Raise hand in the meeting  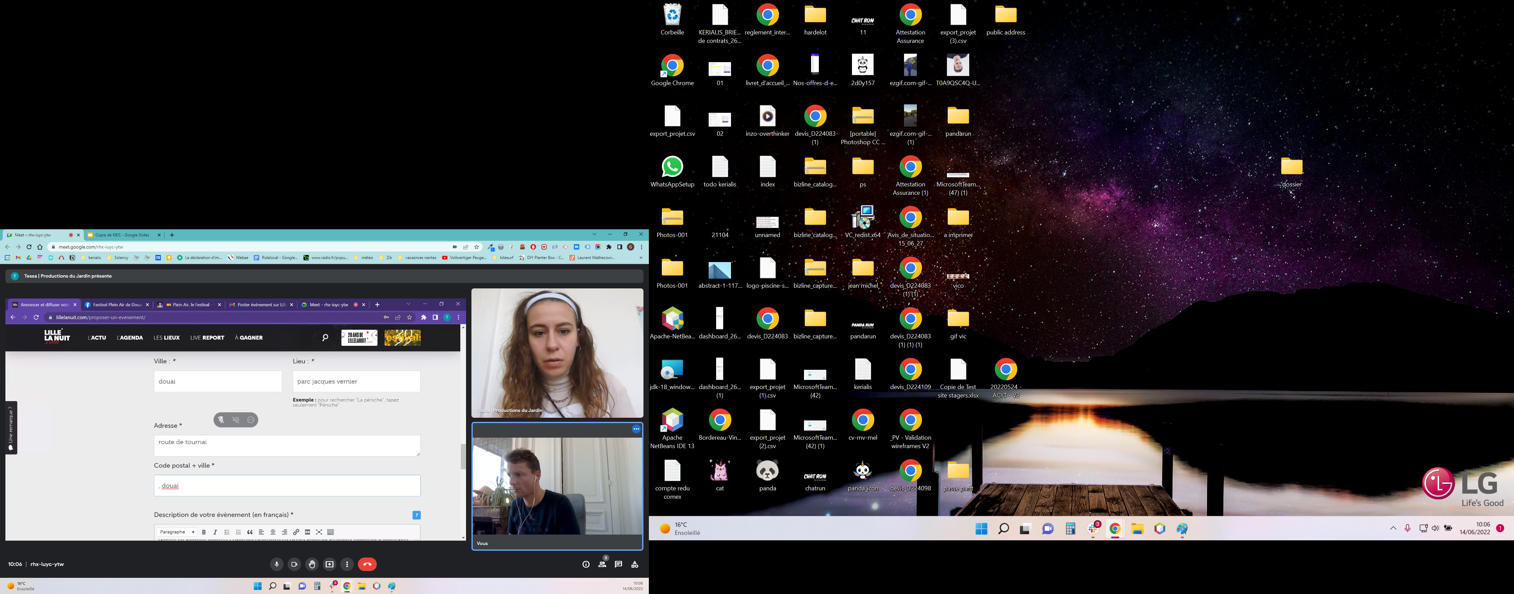coord(312,564)
